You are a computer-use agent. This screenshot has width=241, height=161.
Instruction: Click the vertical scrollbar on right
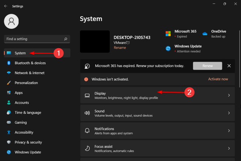[239, 59]
